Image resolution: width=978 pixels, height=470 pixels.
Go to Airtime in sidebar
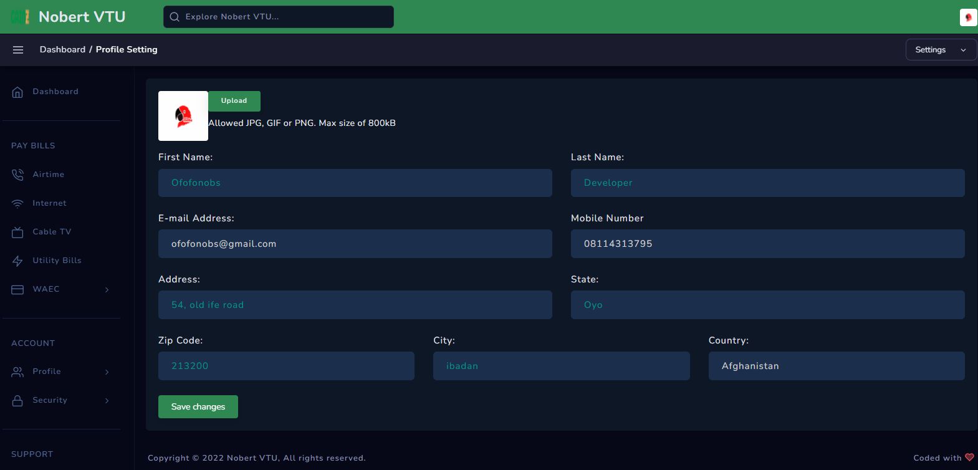point(61,175)
